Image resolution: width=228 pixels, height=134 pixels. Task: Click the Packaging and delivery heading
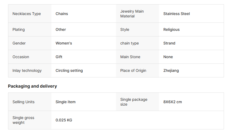(32, 86)
